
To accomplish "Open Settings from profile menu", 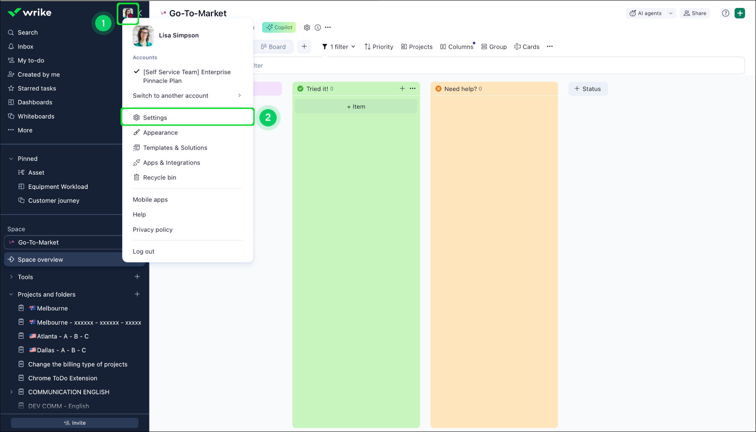I will [188, 117].
